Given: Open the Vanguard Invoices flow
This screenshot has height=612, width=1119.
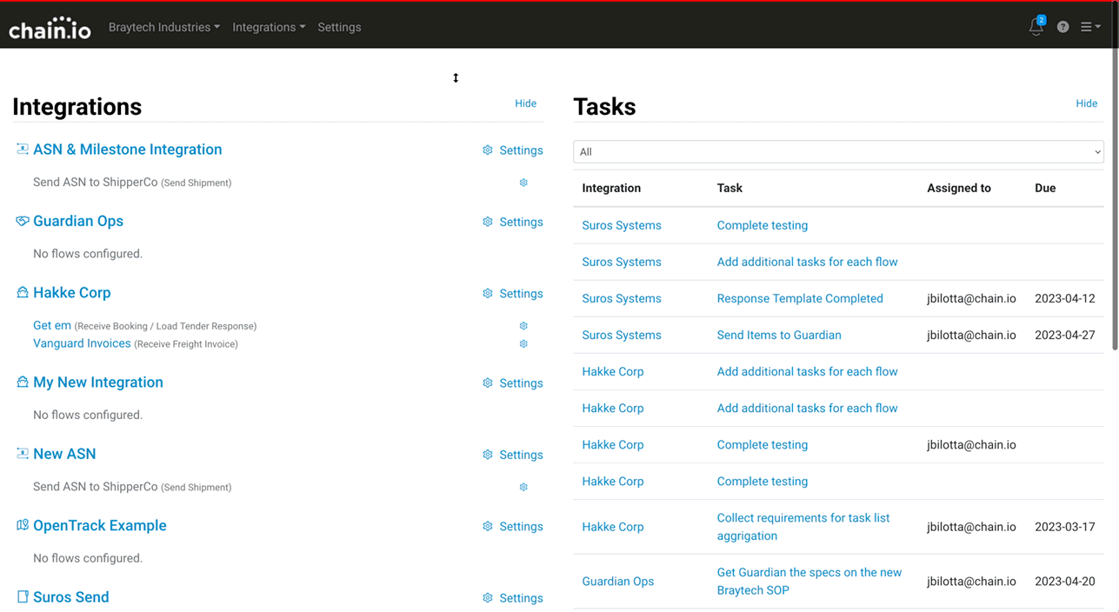Looking at the screenshot, I should [82, 343].
